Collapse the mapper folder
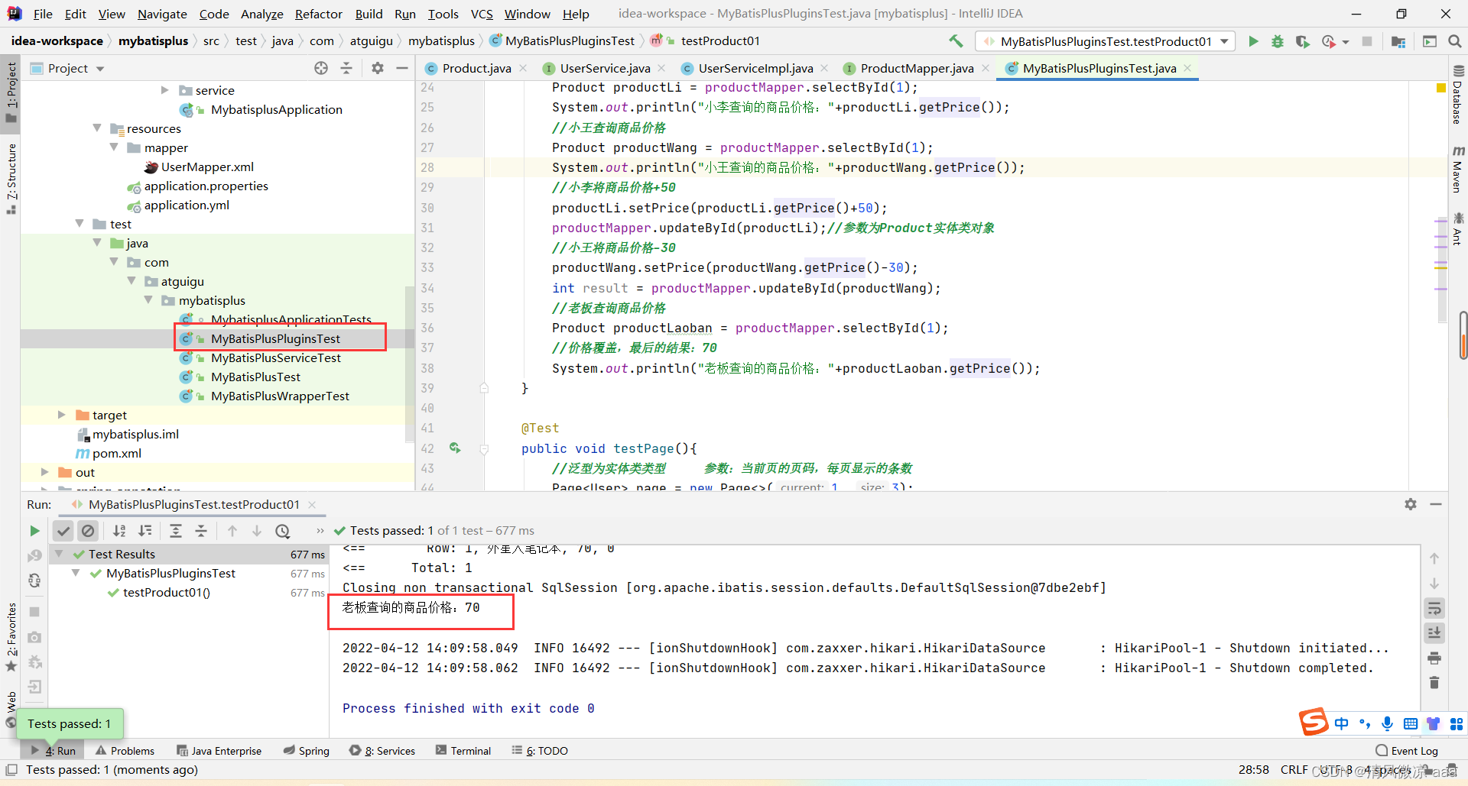 (x=114, y=147)
